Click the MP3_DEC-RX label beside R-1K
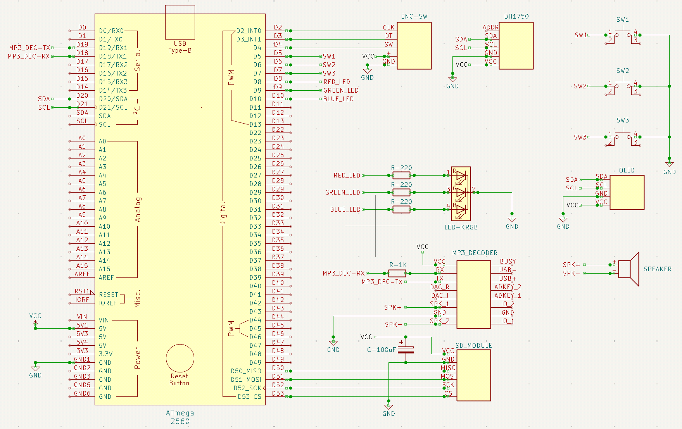Image resolution: width=682 pixels, height=429 pixels. tap(344, 273)
